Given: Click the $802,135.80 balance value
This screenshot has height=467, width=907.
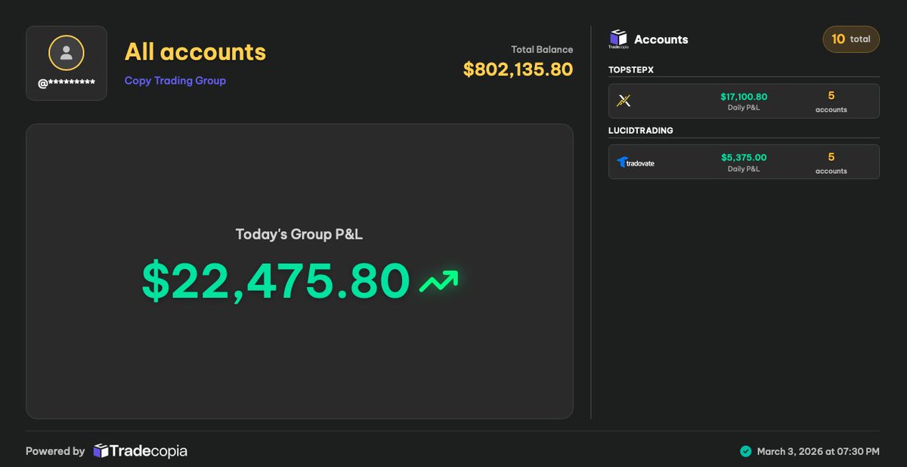Looking at the screenshot, I should click(x=518, y=70).
